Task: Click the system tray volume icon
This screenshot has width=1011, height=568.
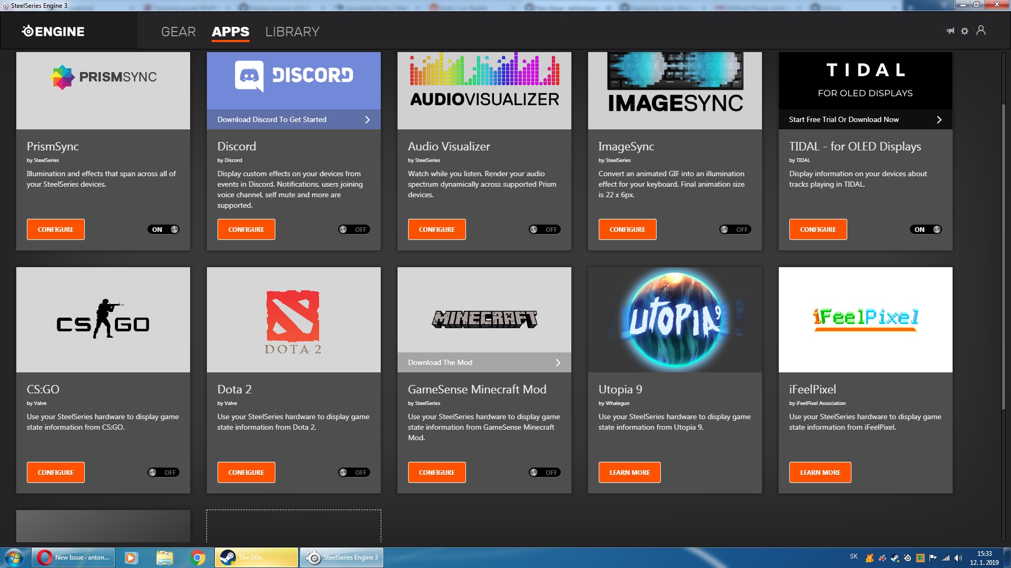Action: (x=958, y=558)
